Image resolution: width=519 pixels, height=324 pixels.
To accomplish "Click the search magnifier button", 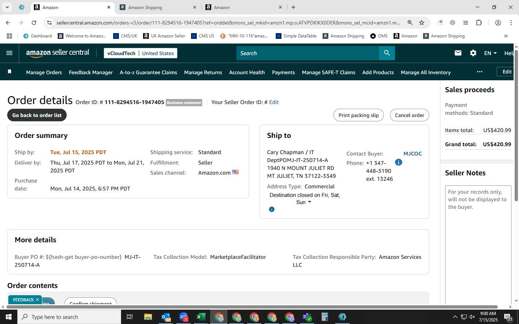I will (387, 53).
